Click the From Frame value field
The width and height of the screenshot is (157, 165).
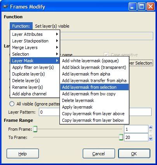coord(136,129)
